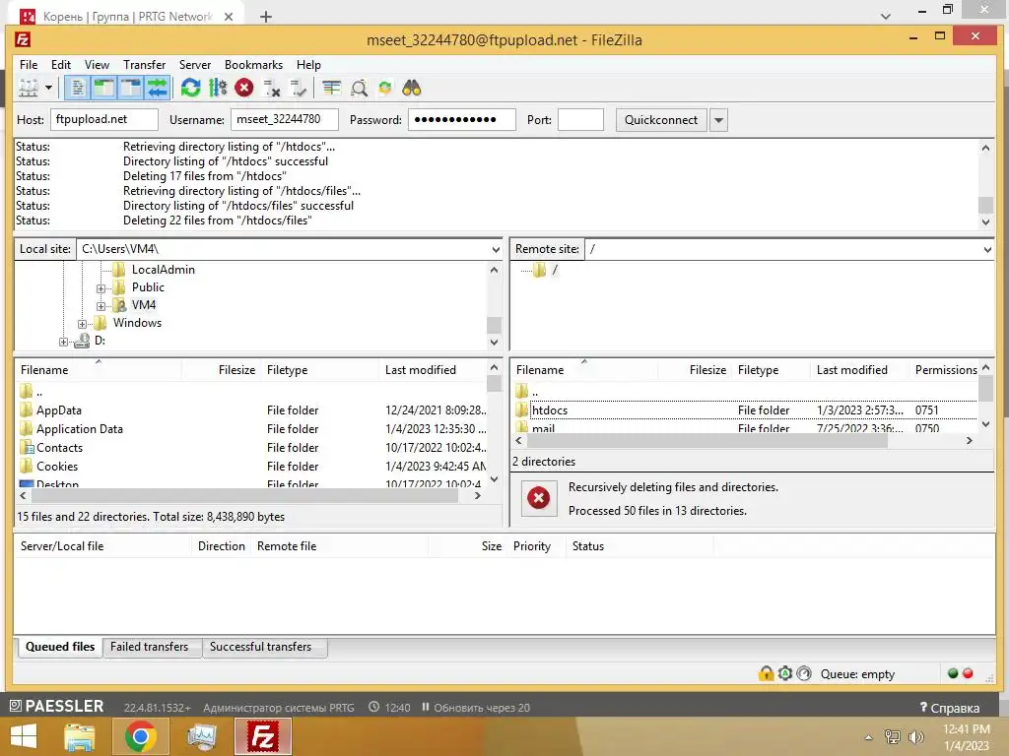The image size is (1009, 756).
Task: Open File Explorer from taskbar
Action: 80,736
